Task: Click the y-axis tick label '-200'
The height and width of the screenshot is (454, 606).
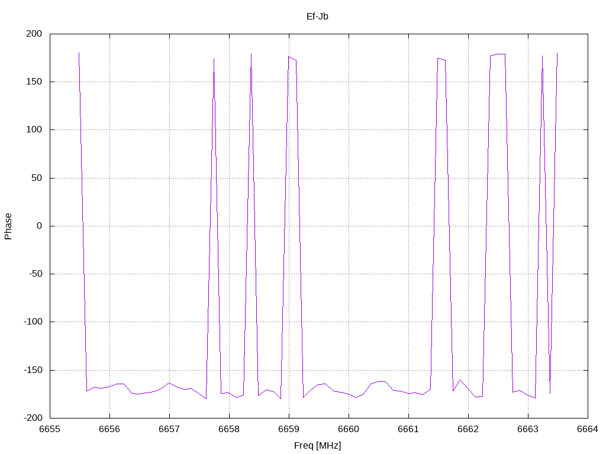Action: [x=33, y=418]
